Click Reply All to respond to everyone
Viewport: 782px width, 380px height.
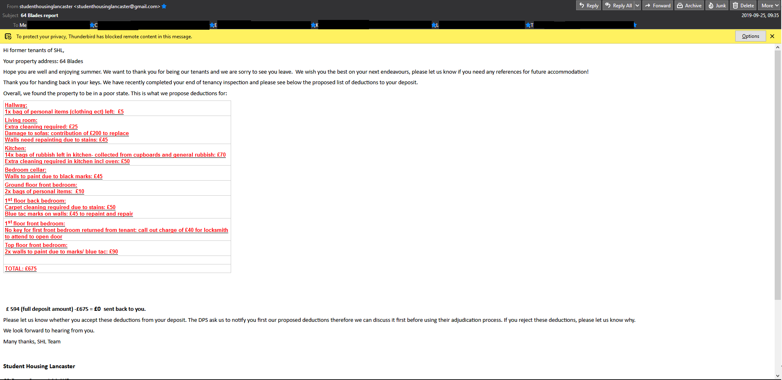pyautogui.click(x=618, y=6)
